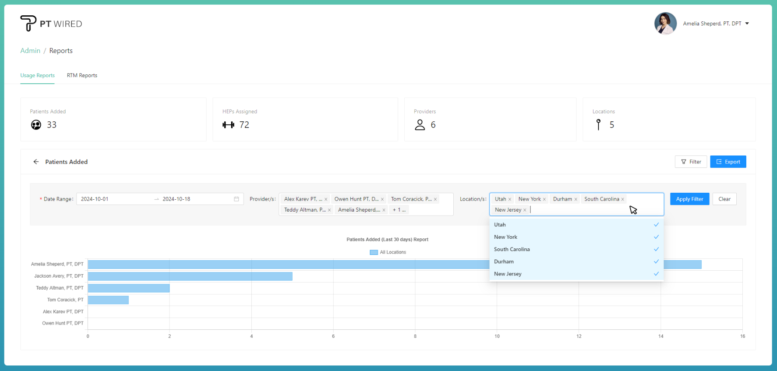This screenshot has height=371, width=777.
Task: Click the PT Wired logo
Action: 51,24
